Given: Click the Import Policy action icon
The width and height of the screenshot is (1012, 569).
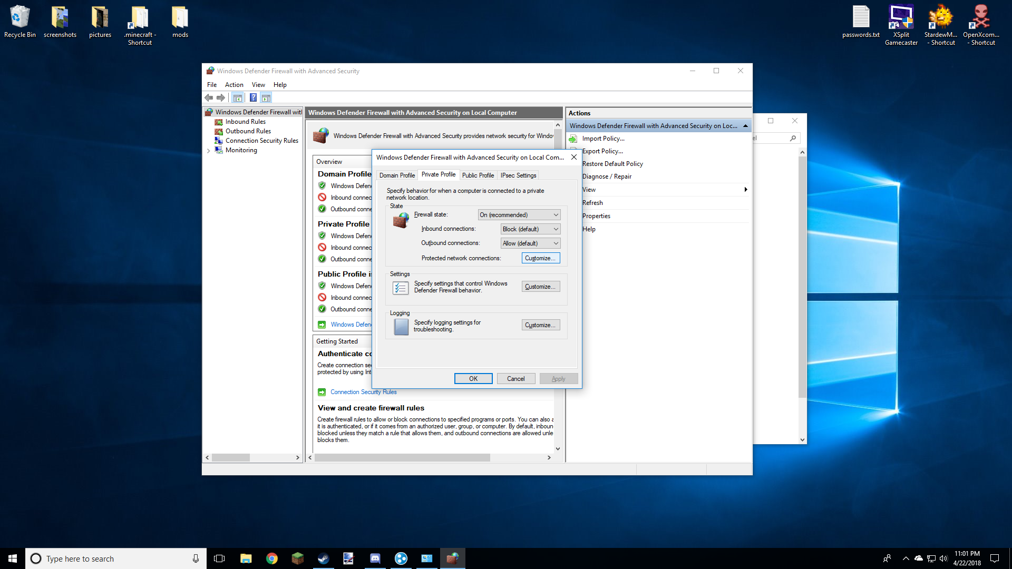Looking at the screenshot, I should click(x=573, y=139).
